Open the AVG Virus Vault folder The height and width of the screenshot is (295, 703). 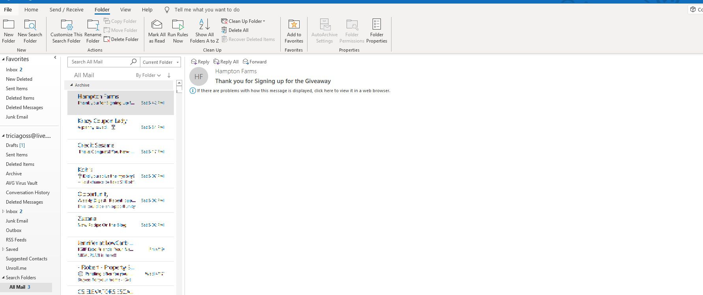coord(22,183)
